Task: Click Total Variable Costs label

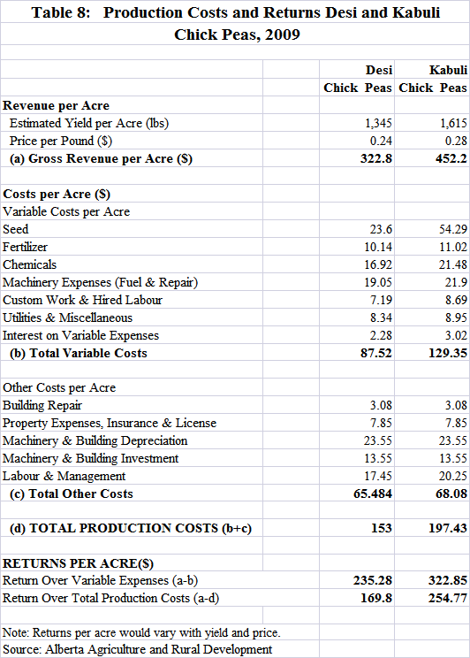Action: tap(79, 353)
